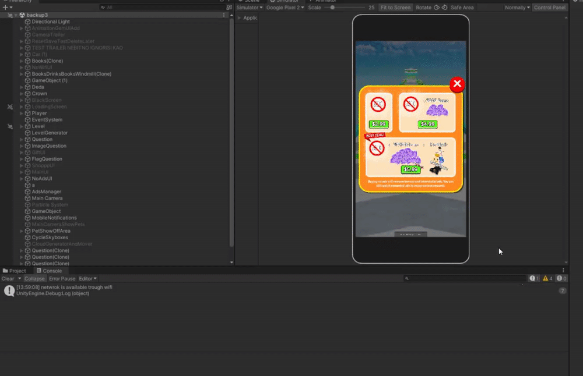
Task: Focus the hierarchy search field
Action: point(161,8)
